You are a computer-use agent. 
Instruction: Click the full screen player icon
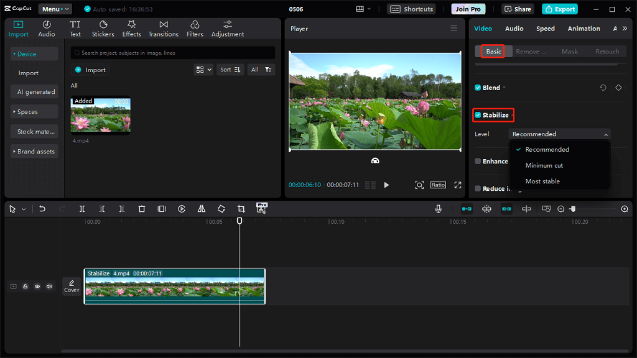(458, 185)
